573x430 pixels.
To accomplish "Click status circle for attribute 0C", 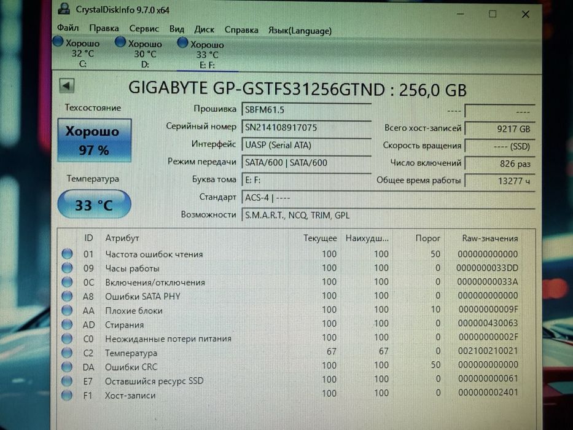I will (67, 282).
